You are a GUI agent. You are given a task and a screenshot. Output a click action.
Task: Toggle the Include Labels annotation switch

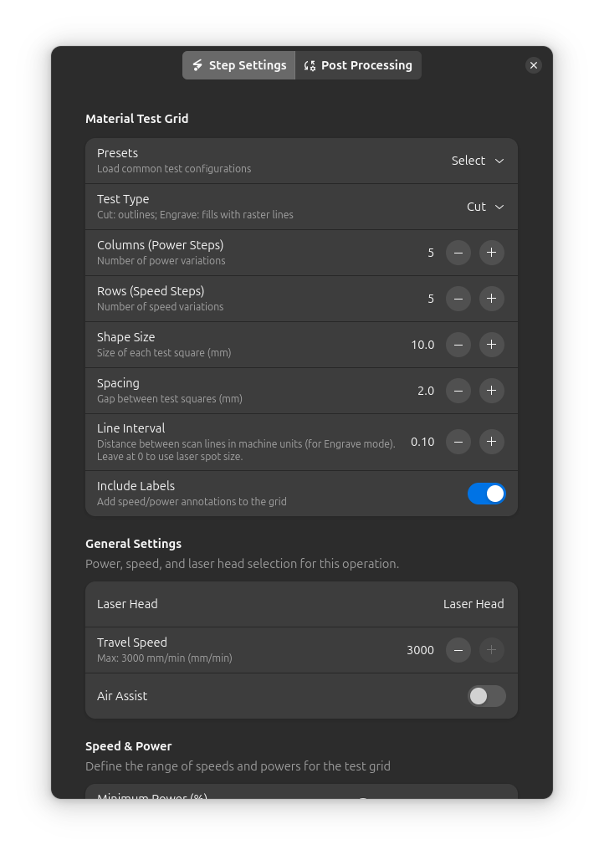coord(486,494)
